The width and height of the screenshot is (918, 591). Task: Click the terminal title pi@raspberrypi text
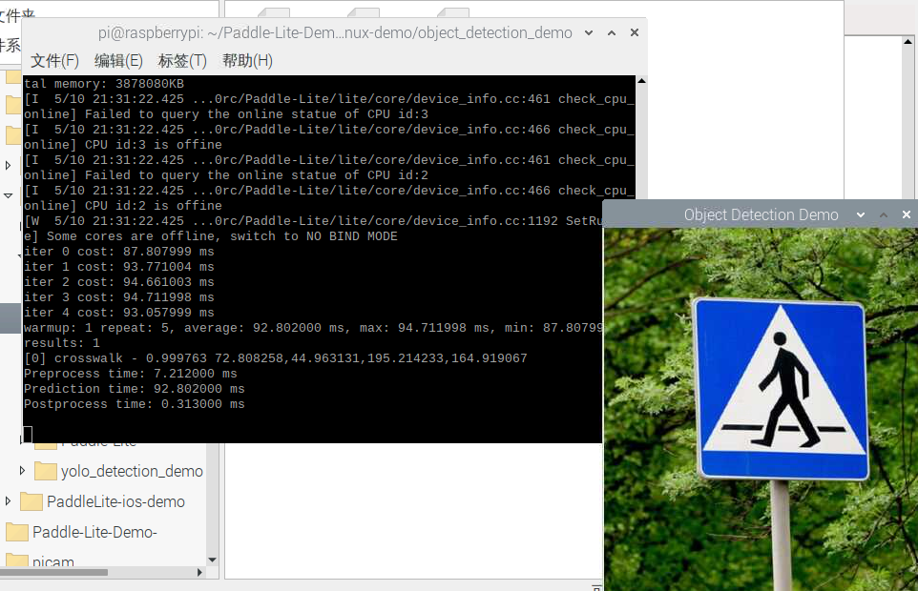point(335,32)
